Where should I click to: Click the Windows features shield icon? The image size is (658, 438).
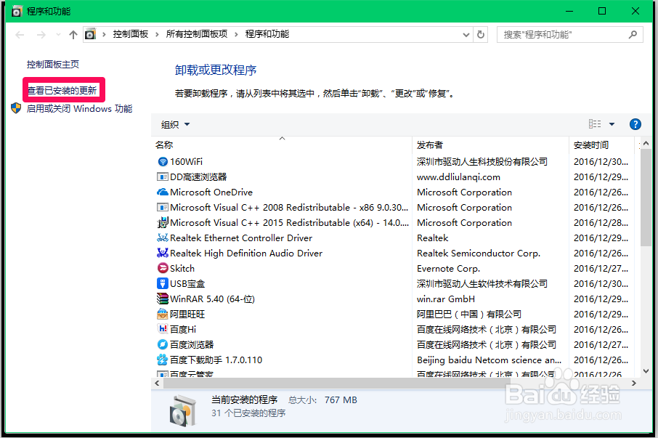[16, 109]
